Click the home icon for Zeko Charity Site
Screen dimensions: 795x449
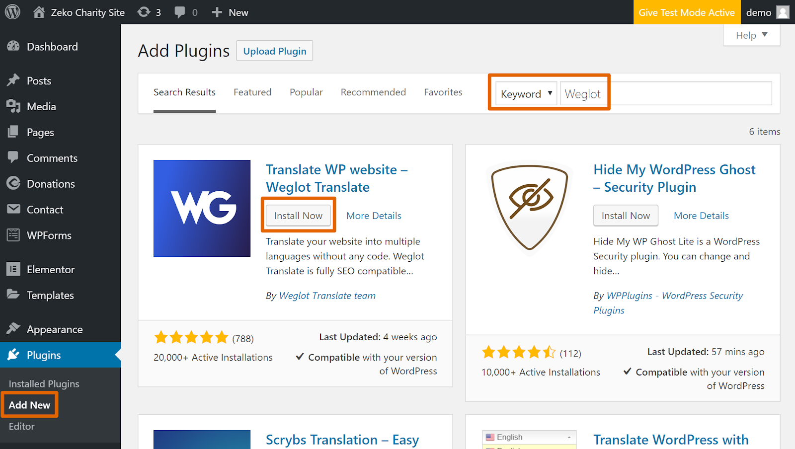[x=39, y=12]
